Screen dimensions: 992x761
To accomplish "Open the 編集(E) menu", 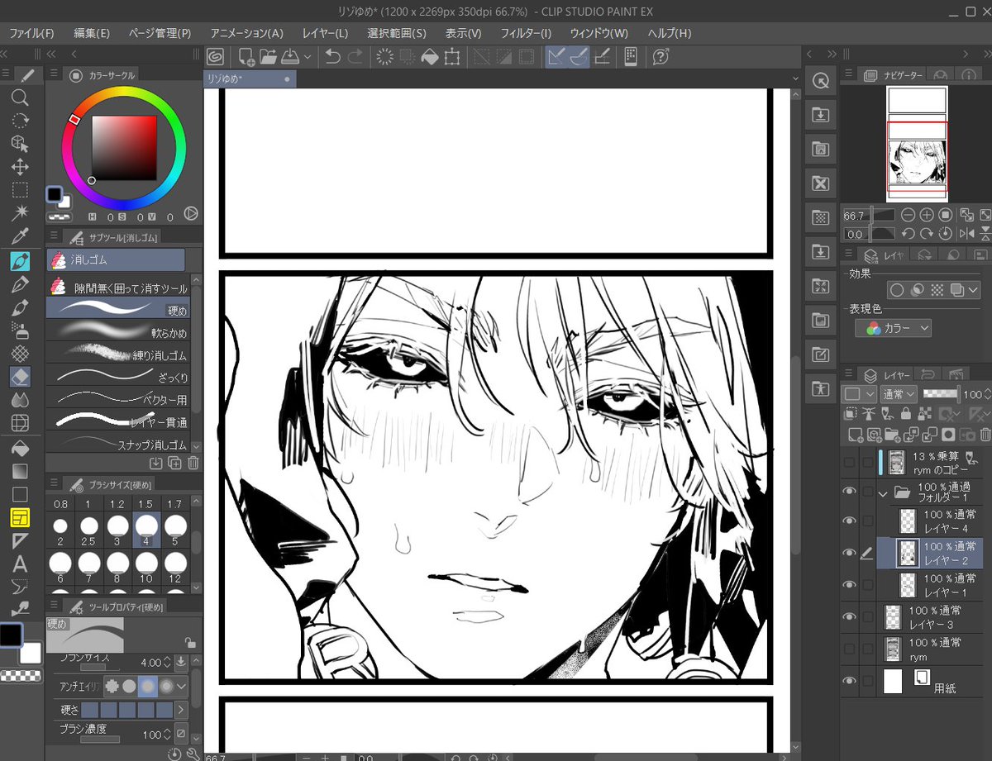I will coord(92,33).
